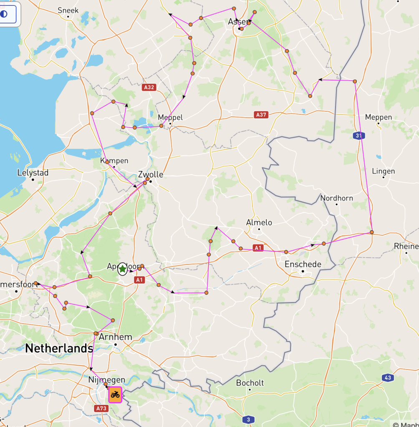Click the A73 highway shield near Nijmegen
Viewport: 419px width, 427px height.
[x=101, y=408]
